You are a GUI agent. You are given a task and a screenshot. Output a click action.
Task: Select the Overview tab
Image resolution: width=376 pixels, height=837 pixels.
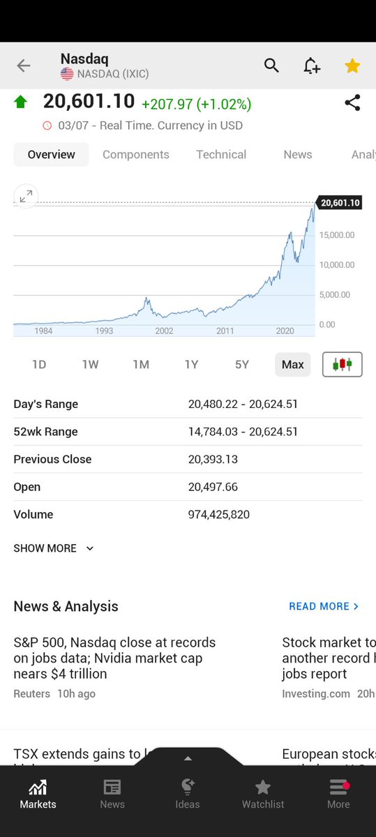(x=51, y=155)
